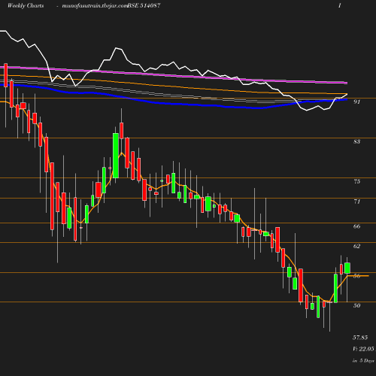Click the 'Weekly Charts' title text
This screenshot has height=376, width=376.
26,6
